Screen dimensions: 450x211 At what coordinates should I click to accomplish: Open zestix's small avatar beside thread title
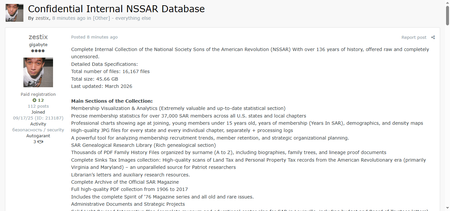point(14,13)
